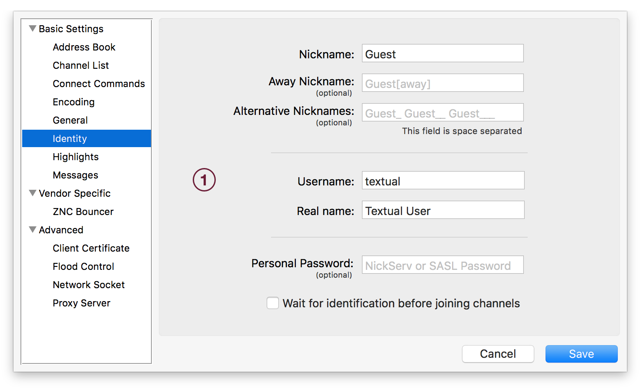Click the Save button
The width and height of the screenshot is (643, 390).
[x=582, y=354]
